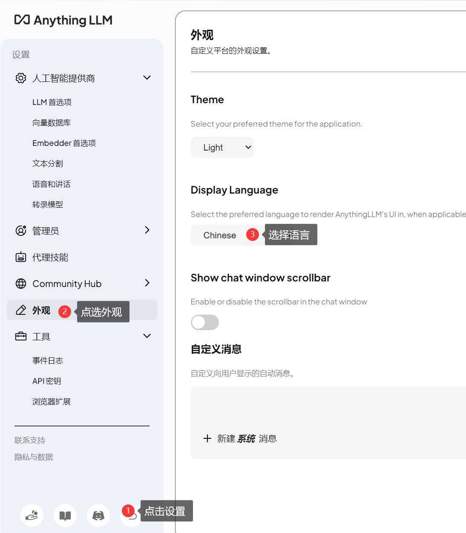Toggle Show chat window scrollbar switch
The image size is (466, 533).
pos(205,322)
